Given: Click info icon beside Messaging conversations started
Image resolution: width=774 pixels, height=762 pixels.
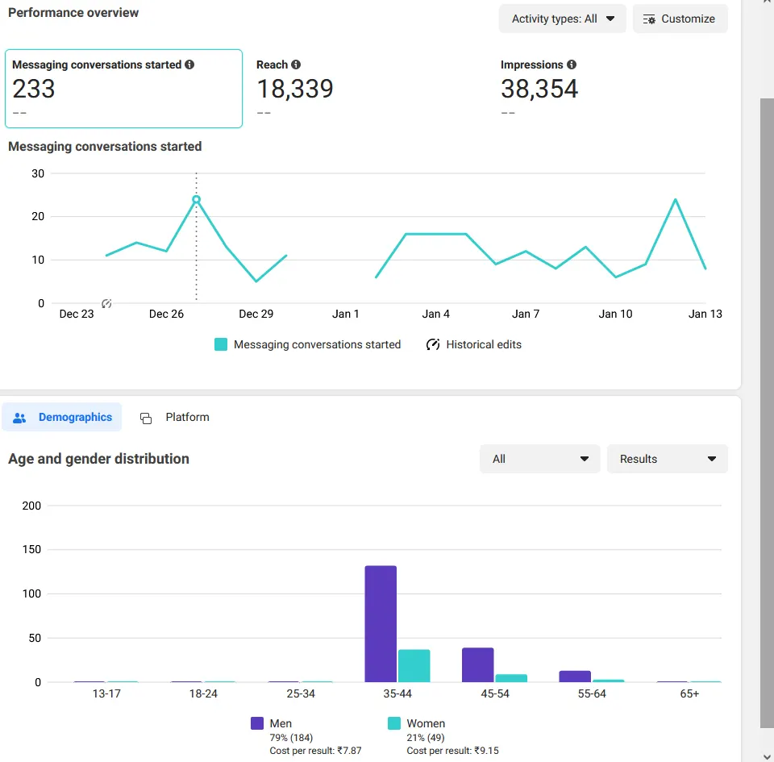Looking at the screenshot, I should pos(189,65).
